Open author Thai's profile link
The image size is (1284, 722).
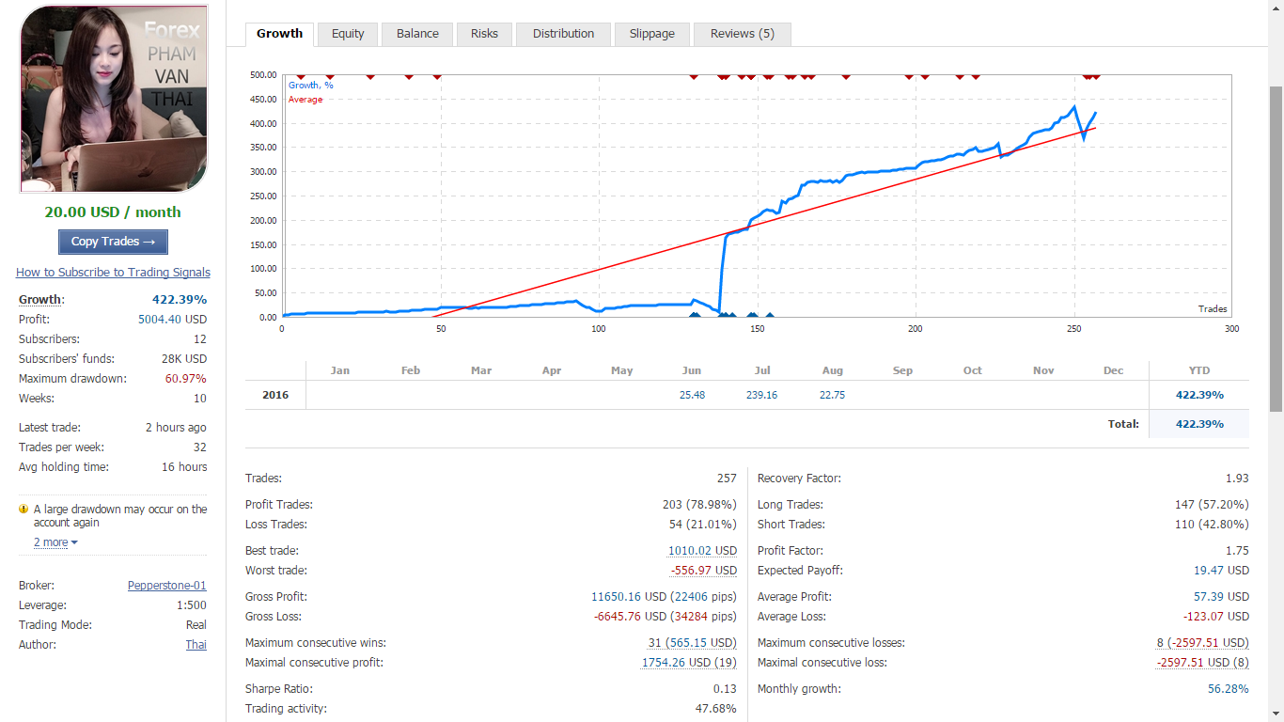coord(196,645)
